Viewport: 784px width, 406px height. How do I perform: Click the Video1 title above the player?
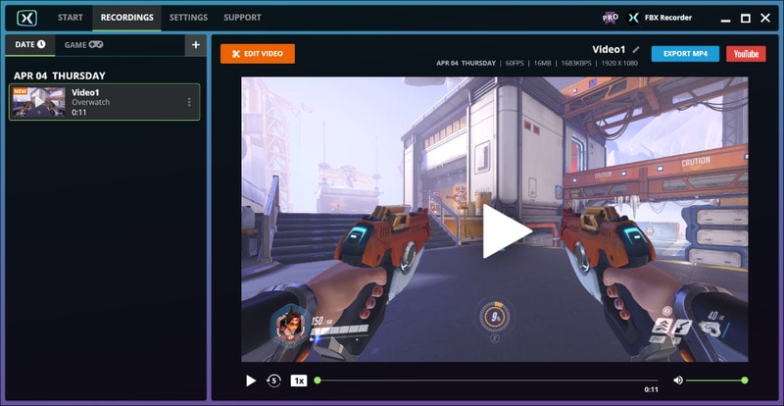pos(609,50)
